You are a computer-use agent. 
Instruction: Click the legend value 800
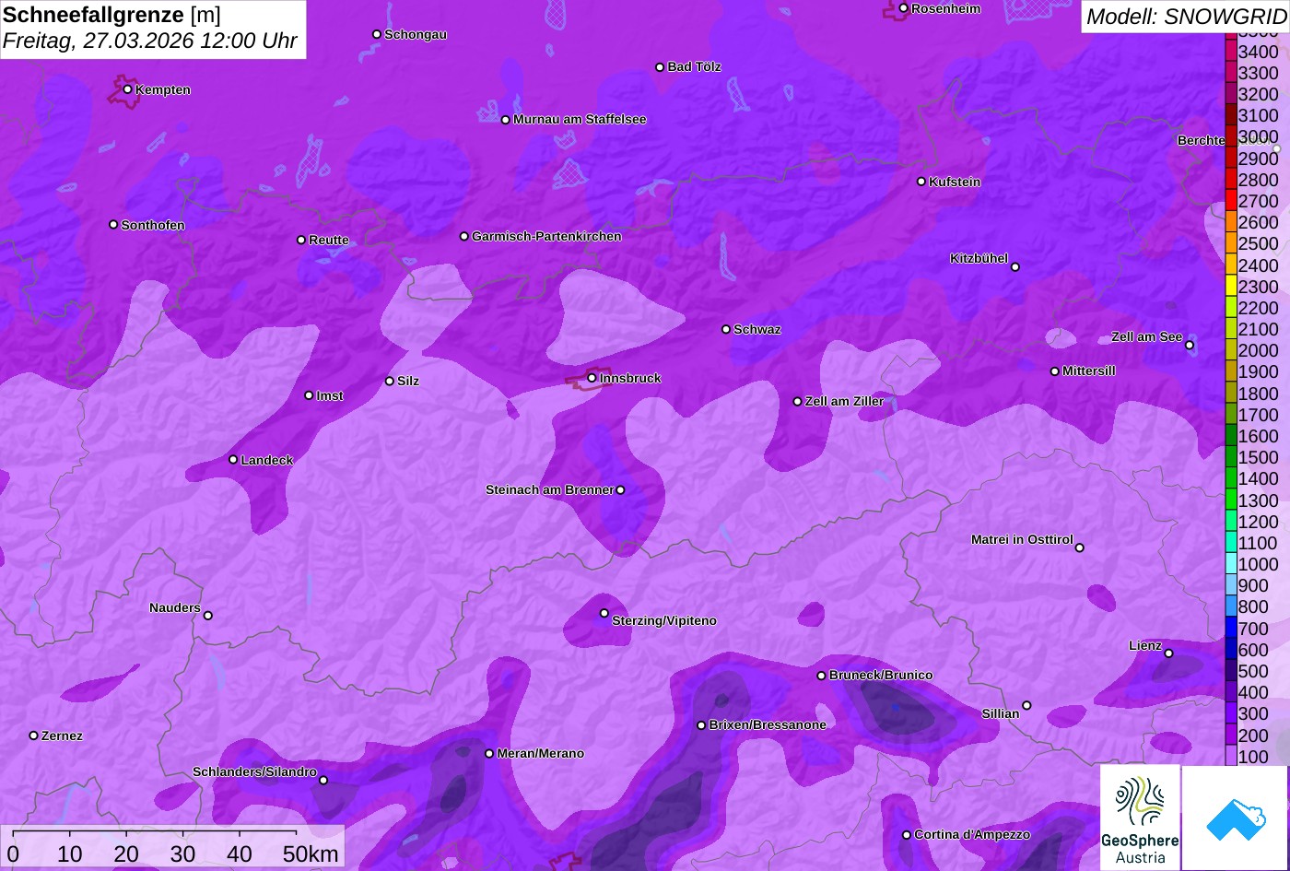click(x=1253, y=607)
